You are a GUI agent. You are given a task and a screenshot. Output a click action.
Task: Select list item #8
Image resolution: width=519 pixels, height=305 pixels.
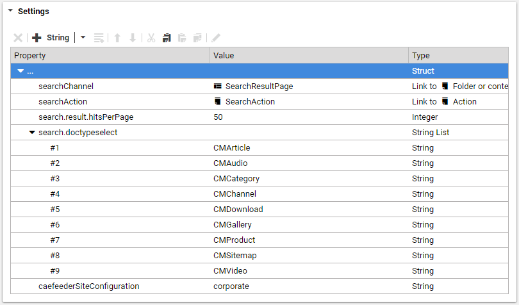pos(55,256)
